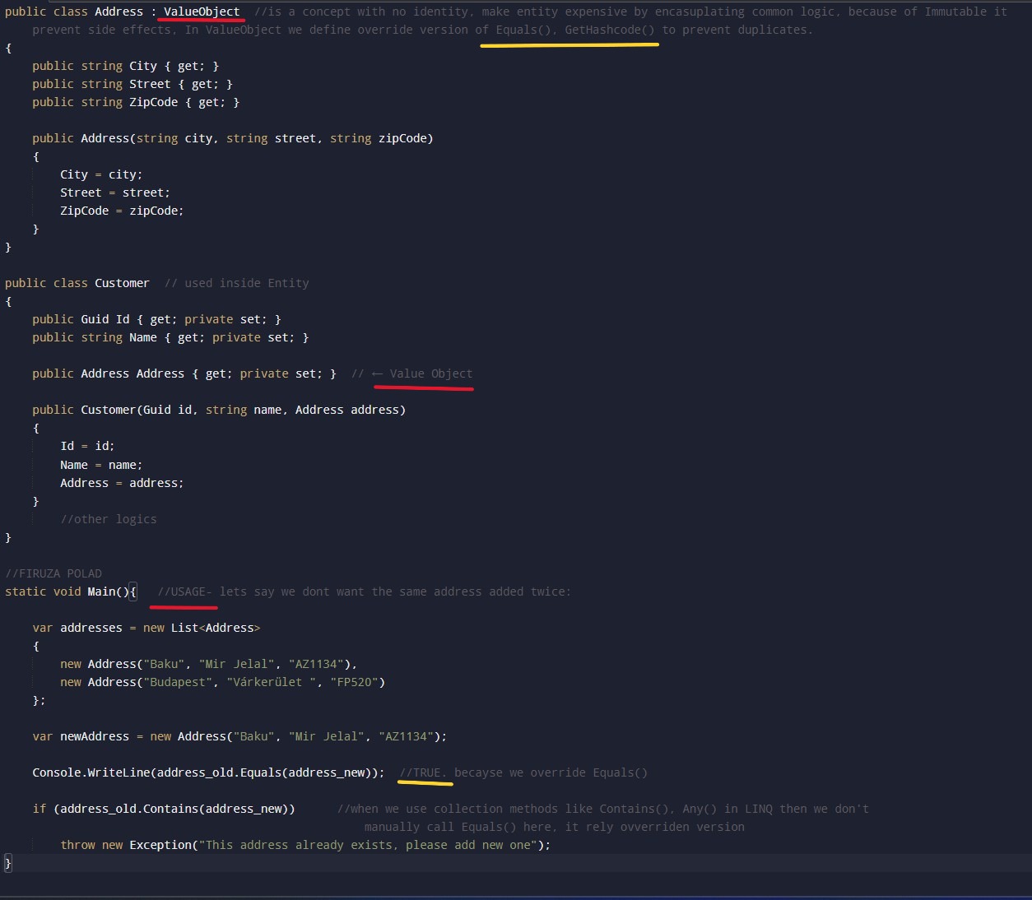The width and height of the screenshot is (1032, 900).
Task: Click the "FP520" zip code string
Action: click(x=354, y=682)
